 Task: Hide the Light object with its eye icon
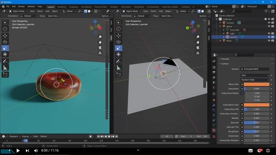coord(269,34)
